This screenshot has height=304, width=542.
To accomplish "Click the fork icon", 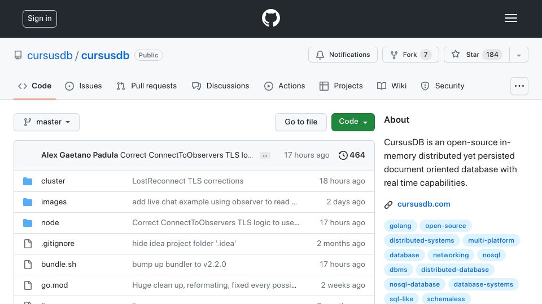I will point(394,55).
